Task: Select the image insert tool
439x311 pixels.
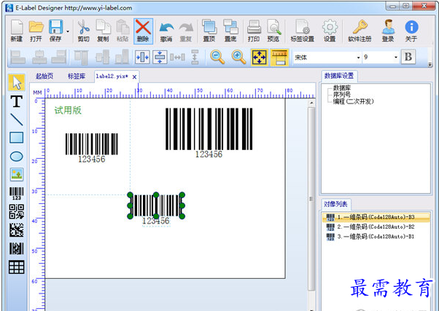Action: click(x=17, y=174)
